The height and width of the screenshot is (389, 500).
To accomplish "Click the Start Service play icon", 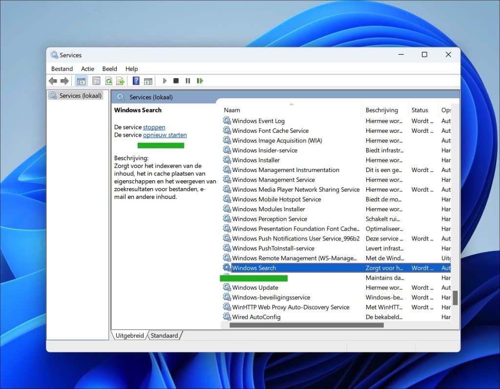I will pyautogui.click(x=165, y=81).
